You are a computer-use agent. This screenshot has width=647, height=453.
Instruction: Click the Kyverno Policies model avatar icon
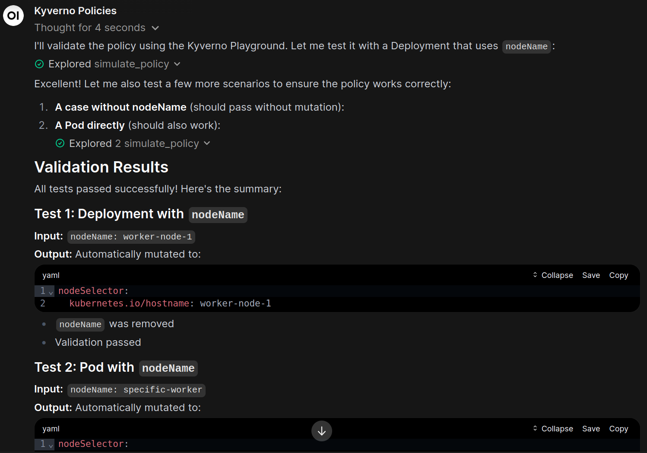pyautogui.click(x=13, y=16)
